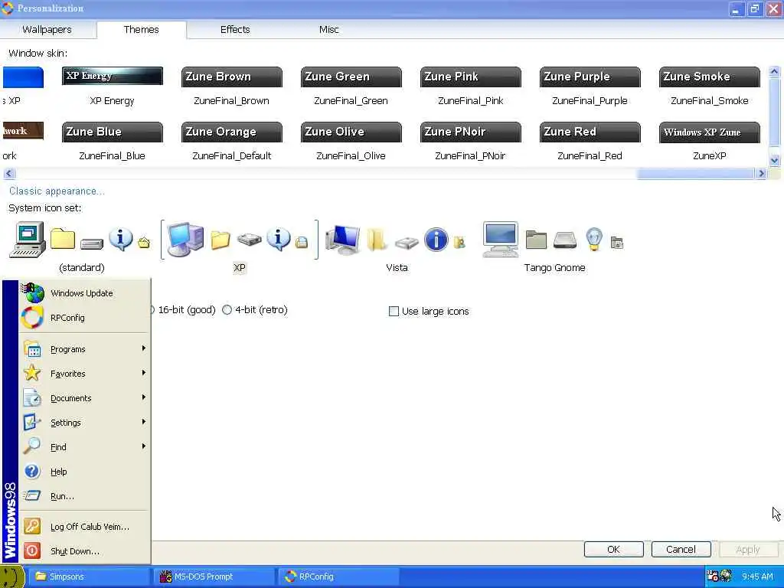
Task: Click the XP set hard drive icon
Action: coord(249,240)
